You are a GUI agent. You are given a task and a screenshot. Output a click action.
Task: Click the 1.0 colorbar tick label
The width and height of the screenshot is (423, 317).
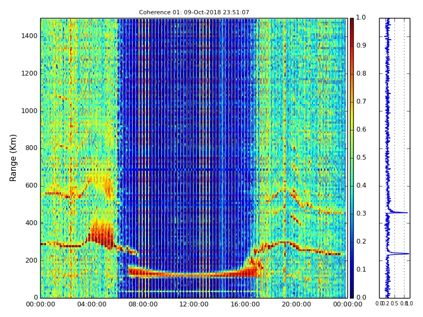pos(361,17)
